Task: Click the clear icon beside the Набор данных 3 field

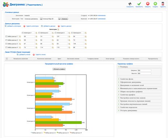Action: [20, 44]
